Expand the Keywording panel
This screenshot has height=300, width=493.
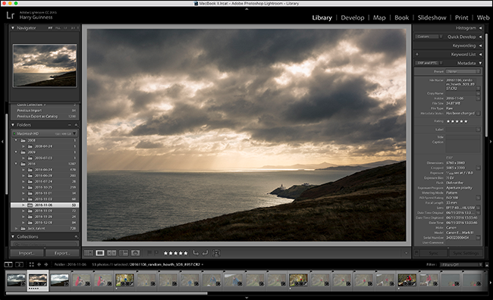point(480,45)
